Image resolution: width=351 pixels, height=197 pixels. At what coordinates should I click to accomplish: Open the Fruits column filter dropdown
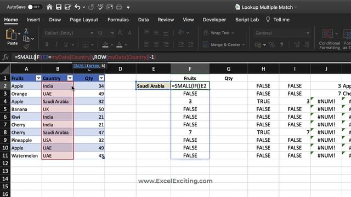(x=38, y=78)
